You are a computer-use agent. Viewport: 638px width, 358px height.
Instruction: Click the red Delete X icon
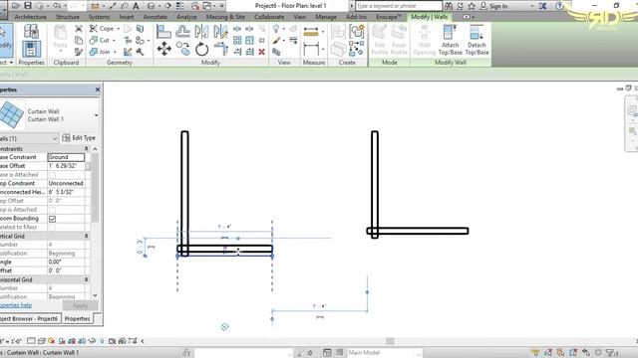pyautogui.click(x=261, y=52)
